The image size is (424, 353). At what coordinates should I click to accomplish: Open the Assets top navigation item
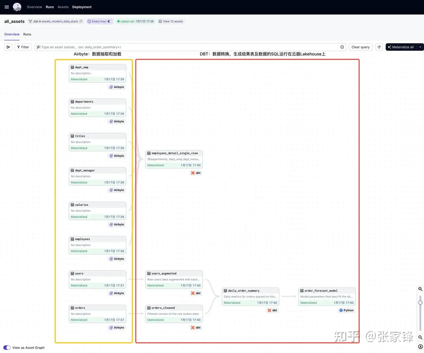pos(63,7)
